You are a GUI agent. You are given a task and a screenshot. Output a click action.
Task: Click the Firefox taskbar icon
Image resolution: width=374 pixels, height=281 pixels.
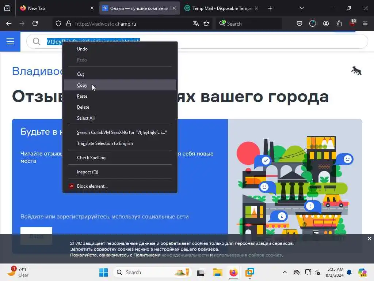pos(233,272)
